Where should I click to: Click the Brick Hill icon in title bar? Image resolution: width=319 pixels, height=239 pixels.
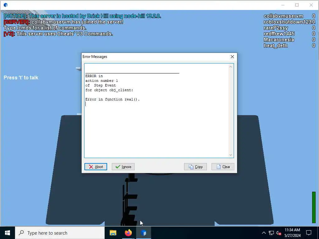[x=6, y=5]
